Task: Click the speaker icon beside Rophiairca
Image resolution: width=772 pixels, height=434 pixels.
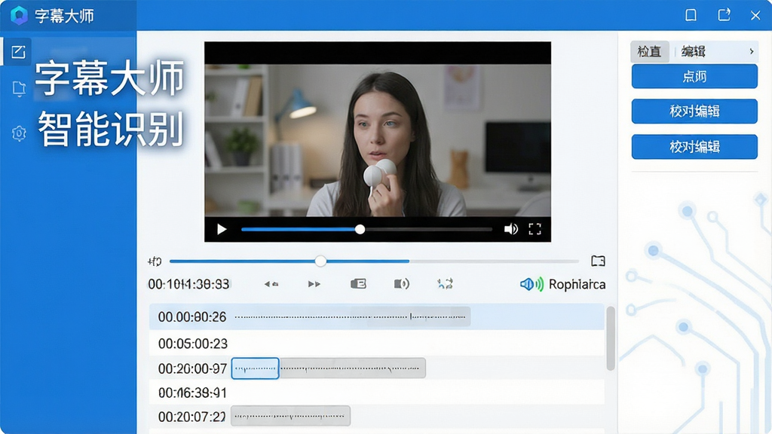Action: point(532,284)
